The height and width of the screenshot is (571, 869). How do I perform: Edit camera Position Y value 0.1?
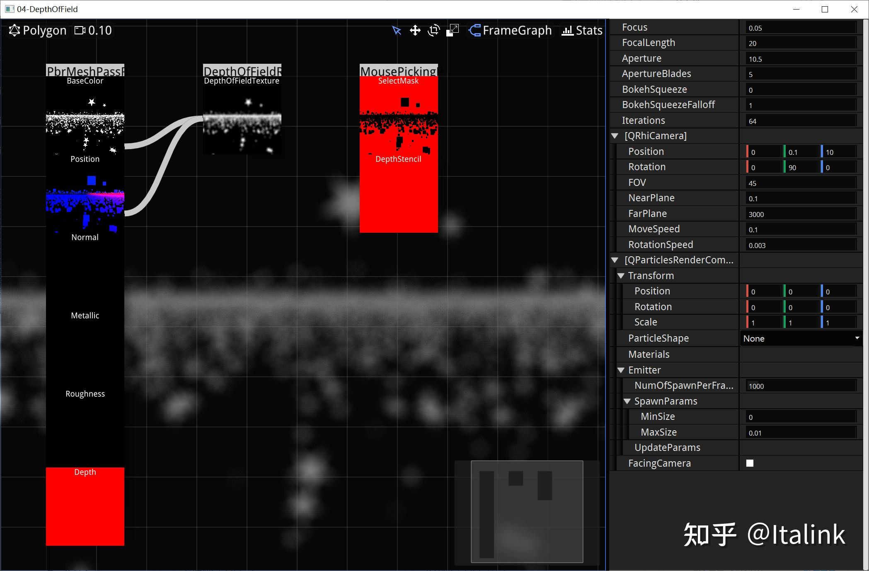click(801, 152)
